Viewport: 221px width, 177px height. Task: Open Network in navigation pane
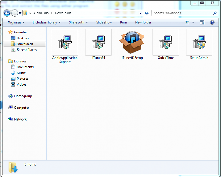(x=20, y=119)
